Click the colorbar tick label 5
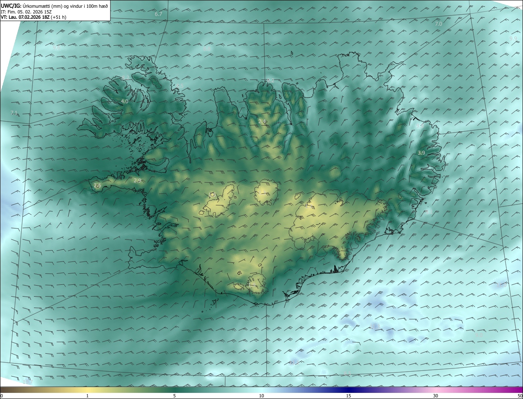 click(174, 396)
